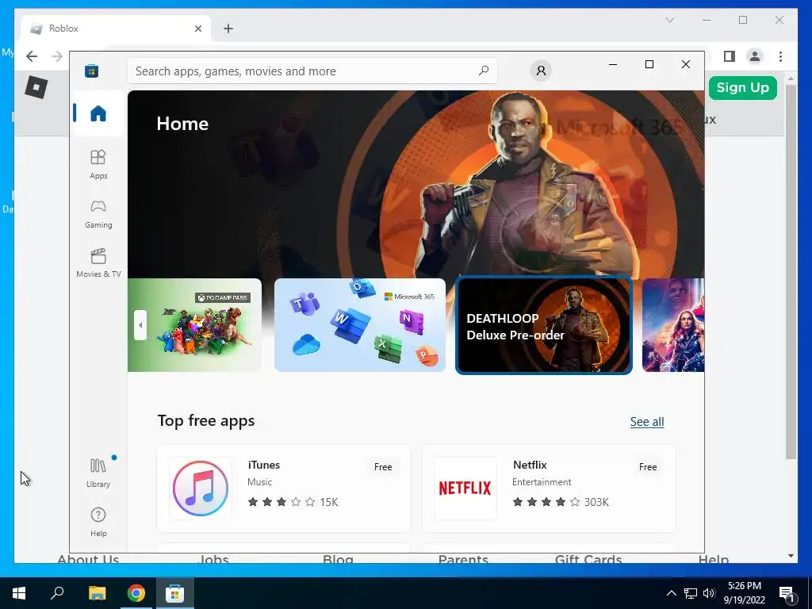
Task: Open the Movies & TV section
Action: 98,263
